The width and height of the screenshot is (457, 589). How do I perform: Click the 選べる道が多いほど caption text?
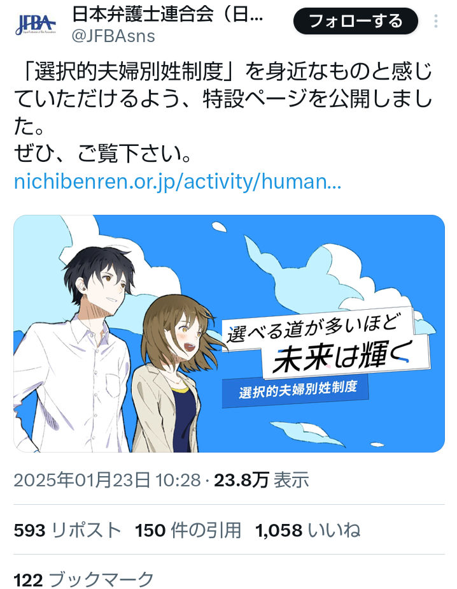pos(311,328)
